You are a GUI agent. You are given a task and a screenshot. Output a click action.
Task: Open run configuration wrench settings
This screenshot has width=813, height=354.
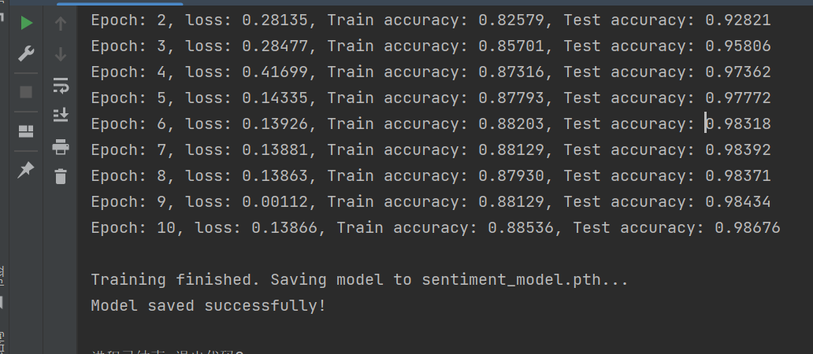click(x=26, y=53)
